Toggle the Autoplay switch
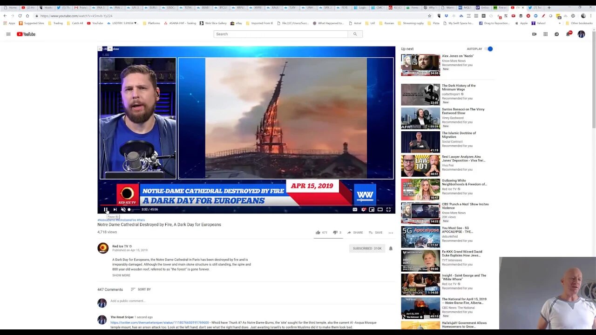596x335 pixels. [x=489, y=49]
